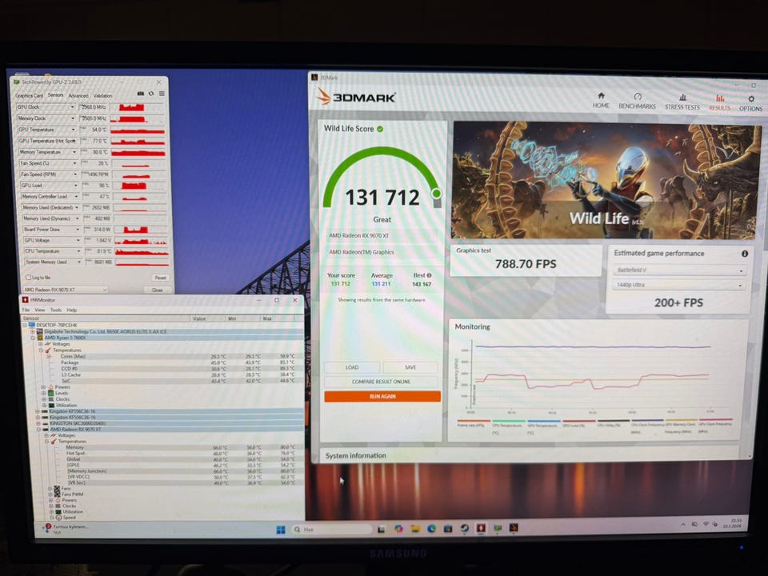Open Memory Clock sensor dropdown in GPU-Z
The image size is (768, 576).
(x=73, y=118)
